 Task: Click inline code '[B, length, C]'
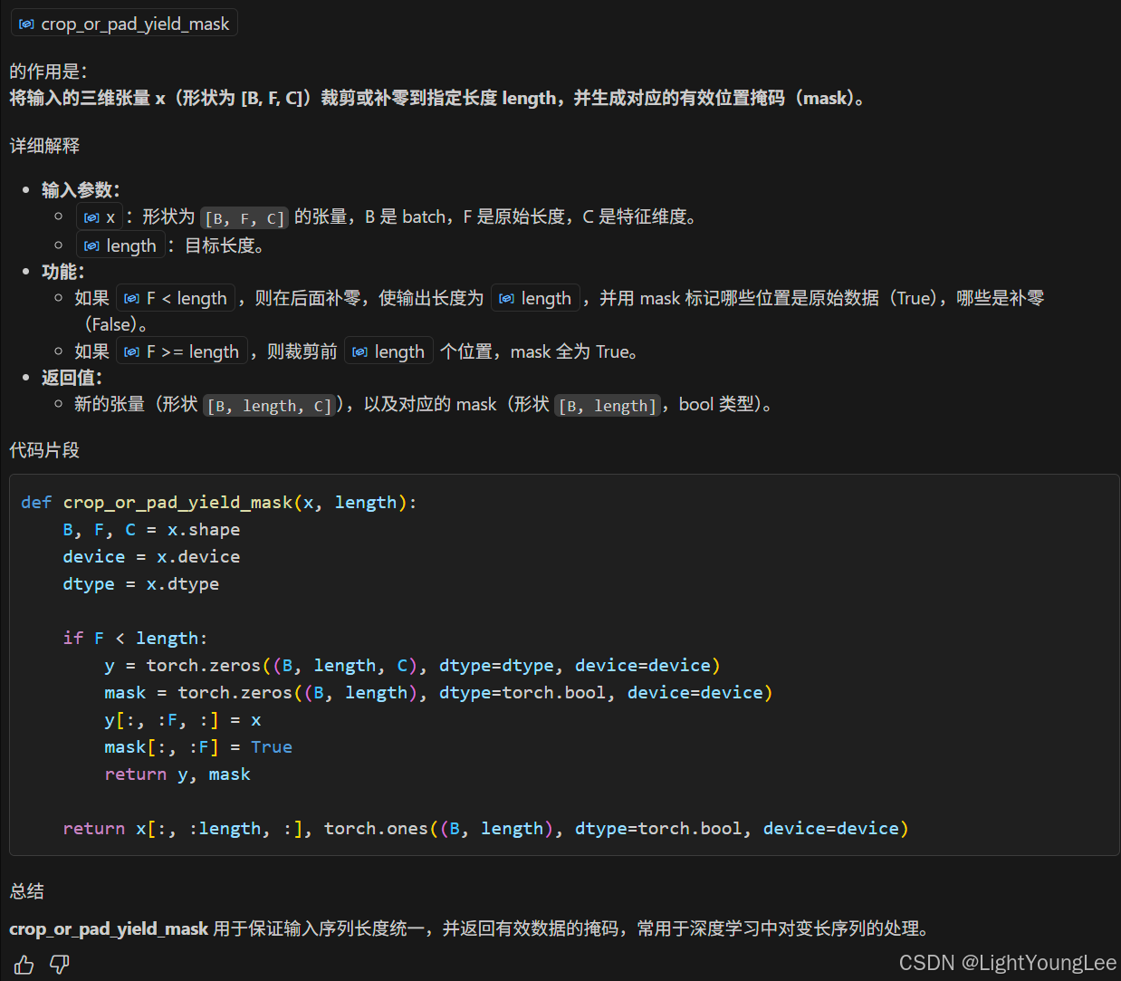pos(270,406)
